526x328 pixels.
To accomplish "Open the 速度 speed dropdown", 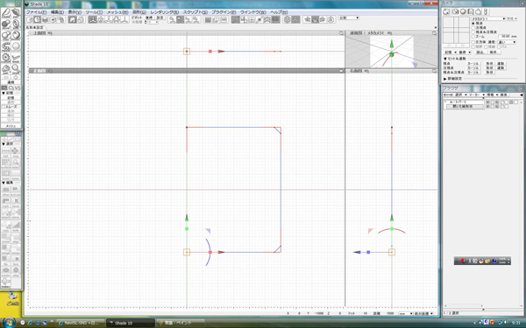I will (x=507, y=42).
